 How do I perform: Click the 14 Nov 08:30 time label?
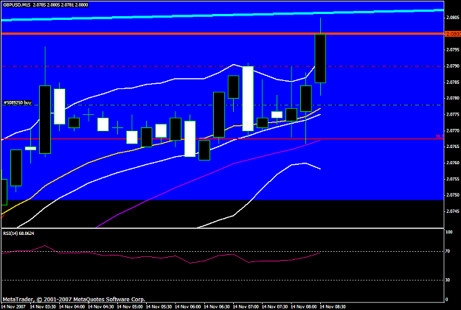333,307
